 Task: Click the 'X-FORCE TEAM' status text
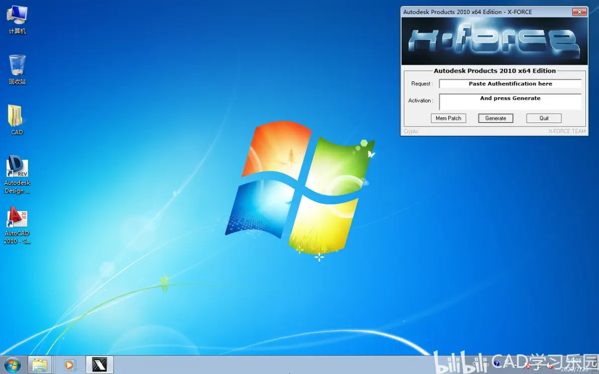567,132
